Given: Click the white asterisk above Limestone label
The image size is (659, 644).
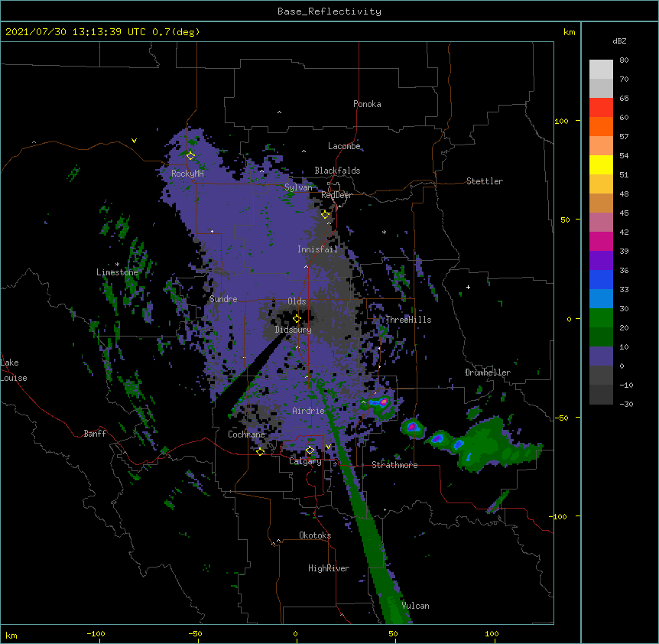Looking at the screenshot, I should point(117,265).
